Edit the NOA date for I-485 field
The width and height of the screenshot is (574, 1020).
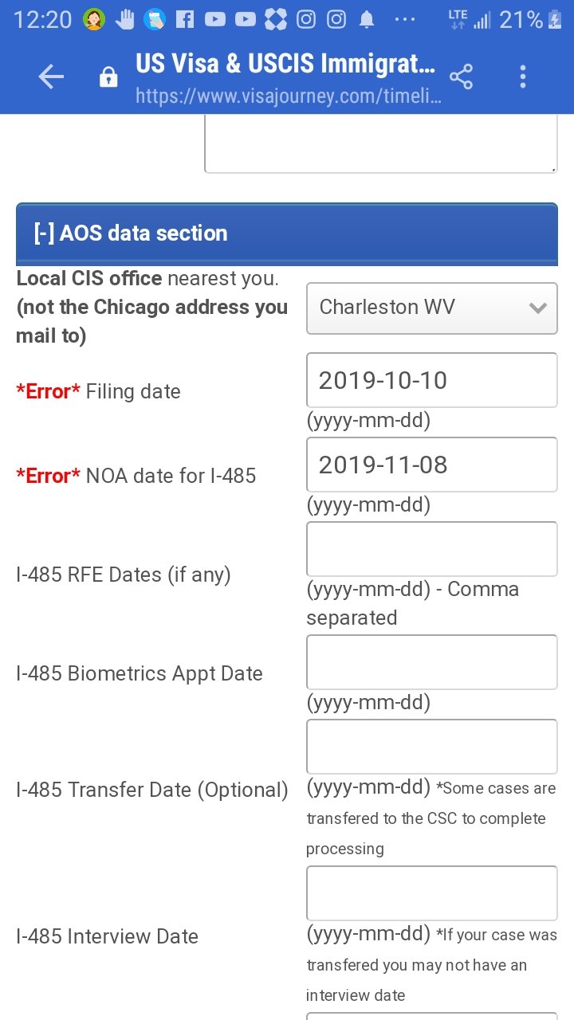coord(431,465)
